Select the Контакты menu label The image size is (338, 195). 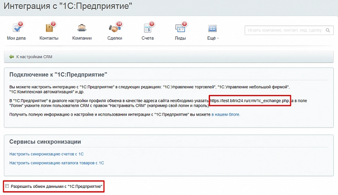pos(49,38)
